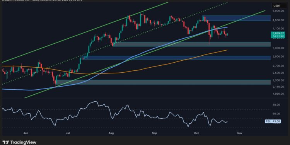The width and height of the screenshot is (290, 145).
Task: Click the Jun label on time axis
Action: point(26,133)
